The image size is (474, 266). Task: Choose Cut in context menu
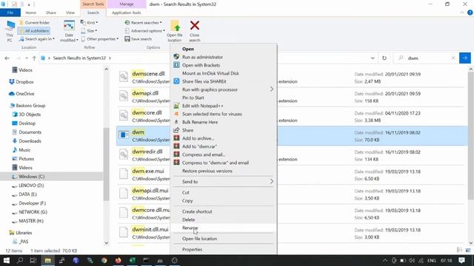click(x=224, y=192)
